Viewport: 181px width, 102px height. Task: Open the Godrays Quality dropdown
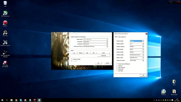(137, 55)
